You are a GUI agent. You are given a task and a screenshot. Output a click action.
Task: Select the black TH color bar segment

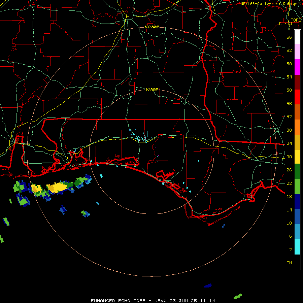point(297,262)
